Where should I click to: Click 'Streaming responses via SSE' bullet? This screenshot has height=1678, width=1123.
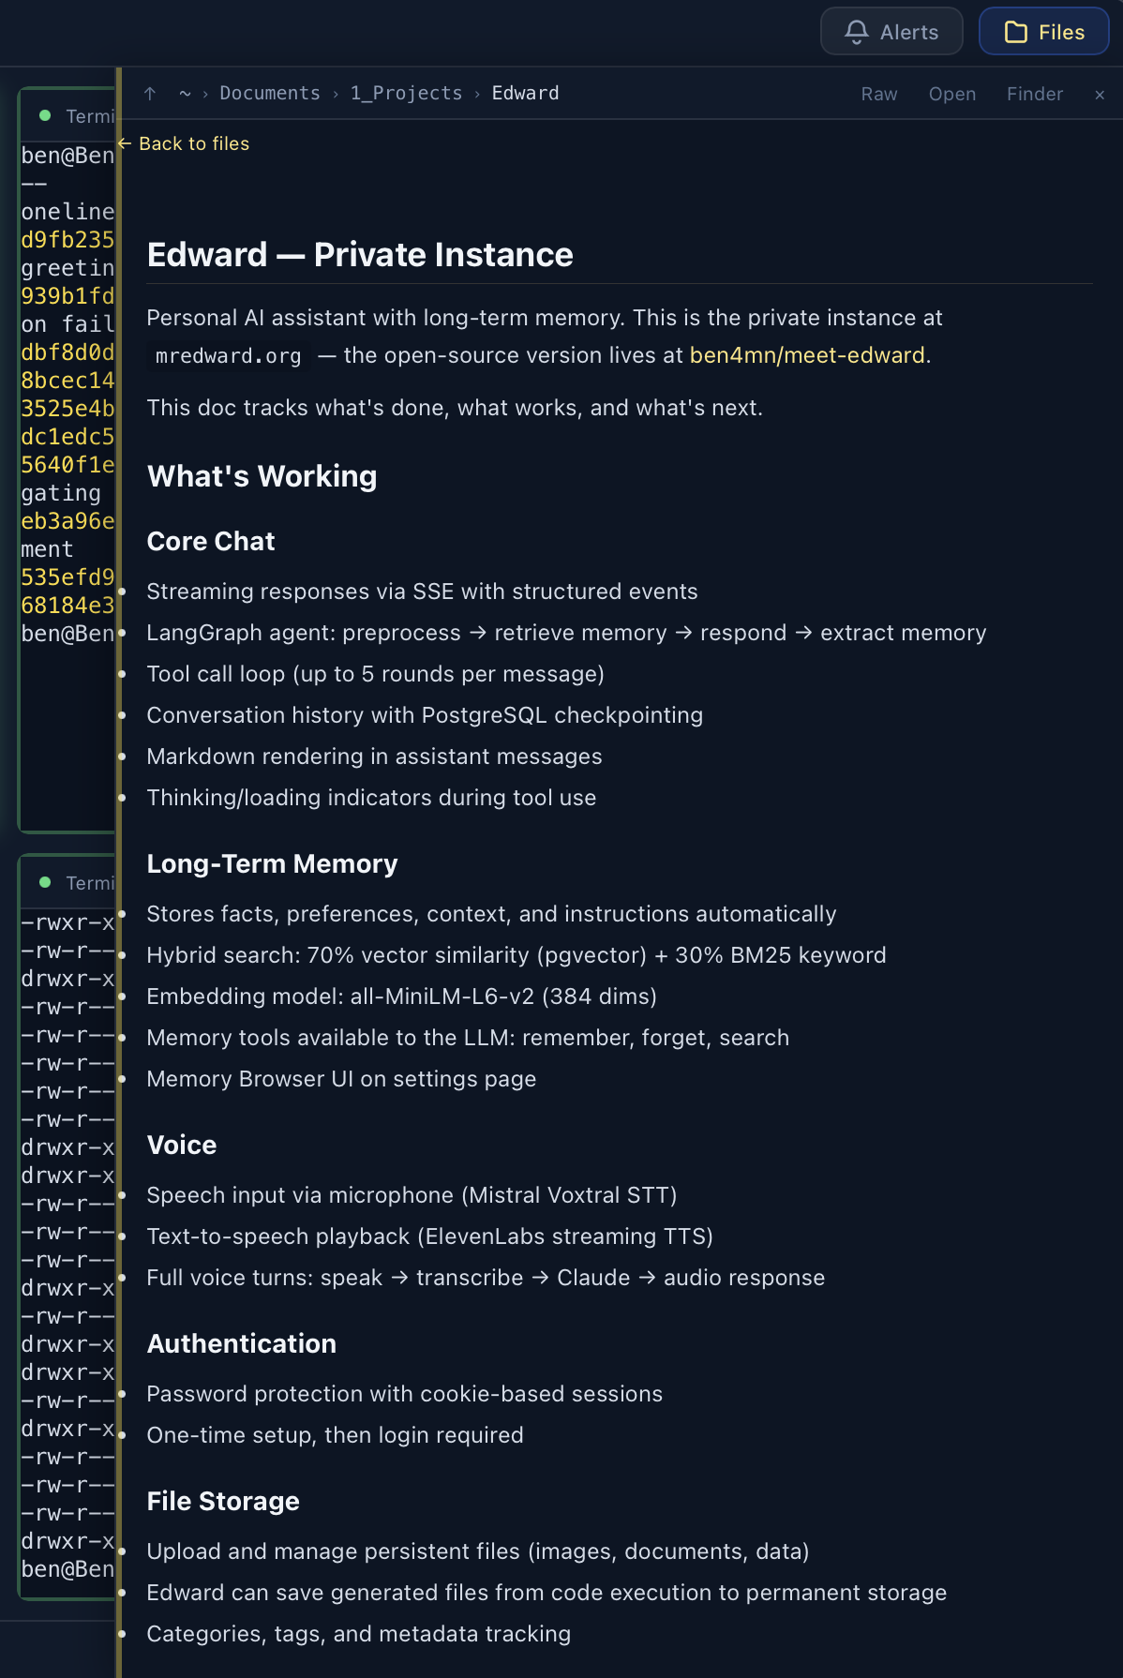pyautogui.click(x=422, y=592)
